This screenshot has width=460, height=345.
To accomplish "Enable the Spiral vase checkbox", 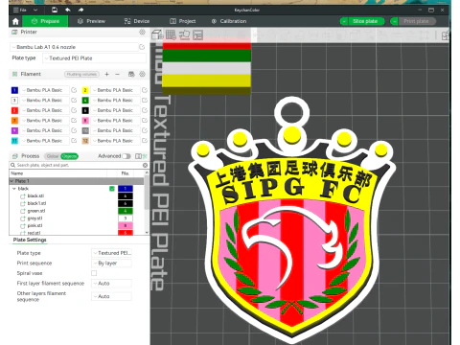I will [x=94, y=273].
